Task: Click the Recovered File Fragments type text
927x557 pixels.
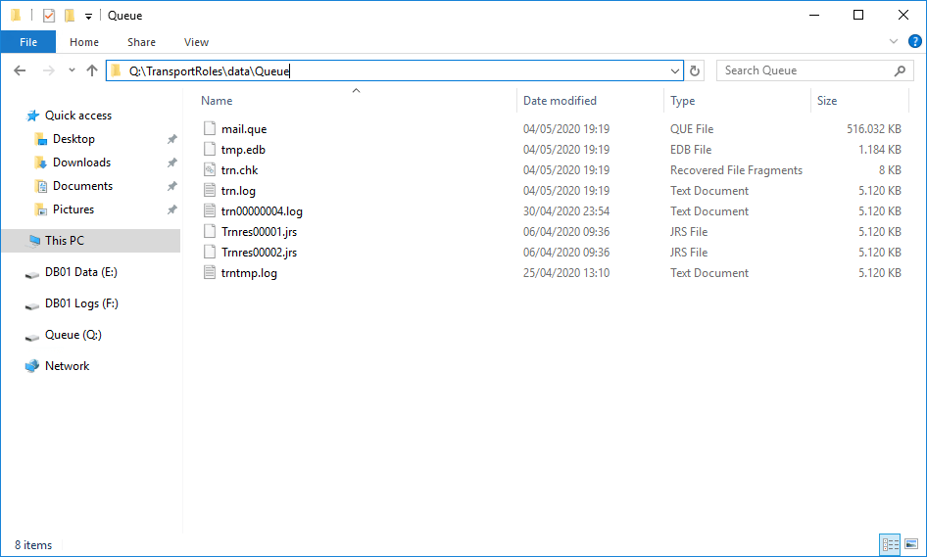Action: (x=736, y=170)
